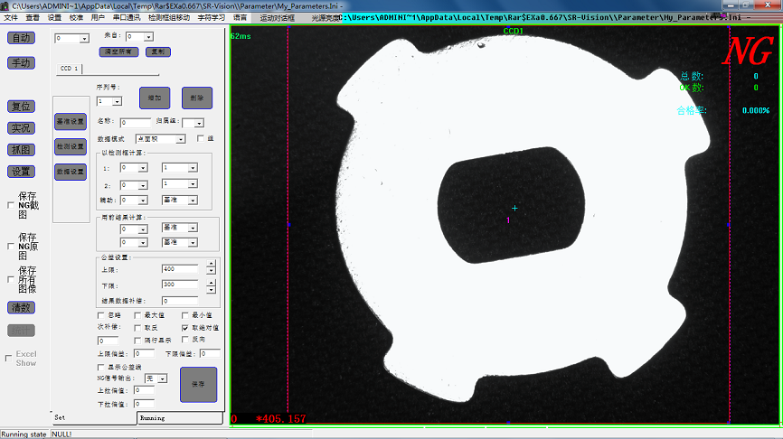Click the 名称 name input field
Viewport: 783px width, 439px height.
[x=136, y=122]
